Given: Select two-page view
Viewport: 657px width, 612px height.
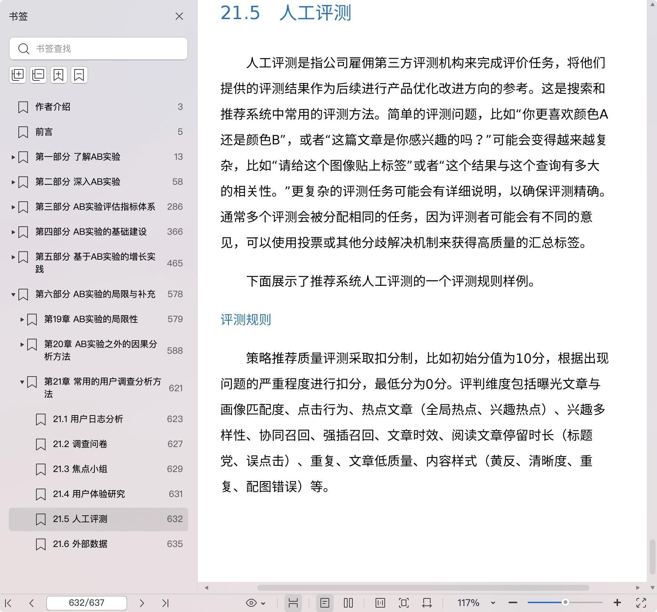Looking at the screenshot, I should [x=348, y=603].
